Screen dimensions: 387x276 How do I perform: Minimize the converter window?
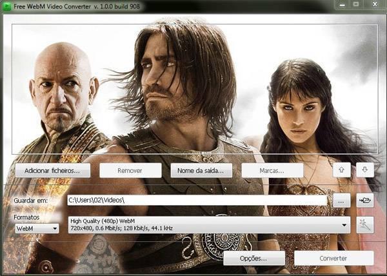tap(342, 5)
